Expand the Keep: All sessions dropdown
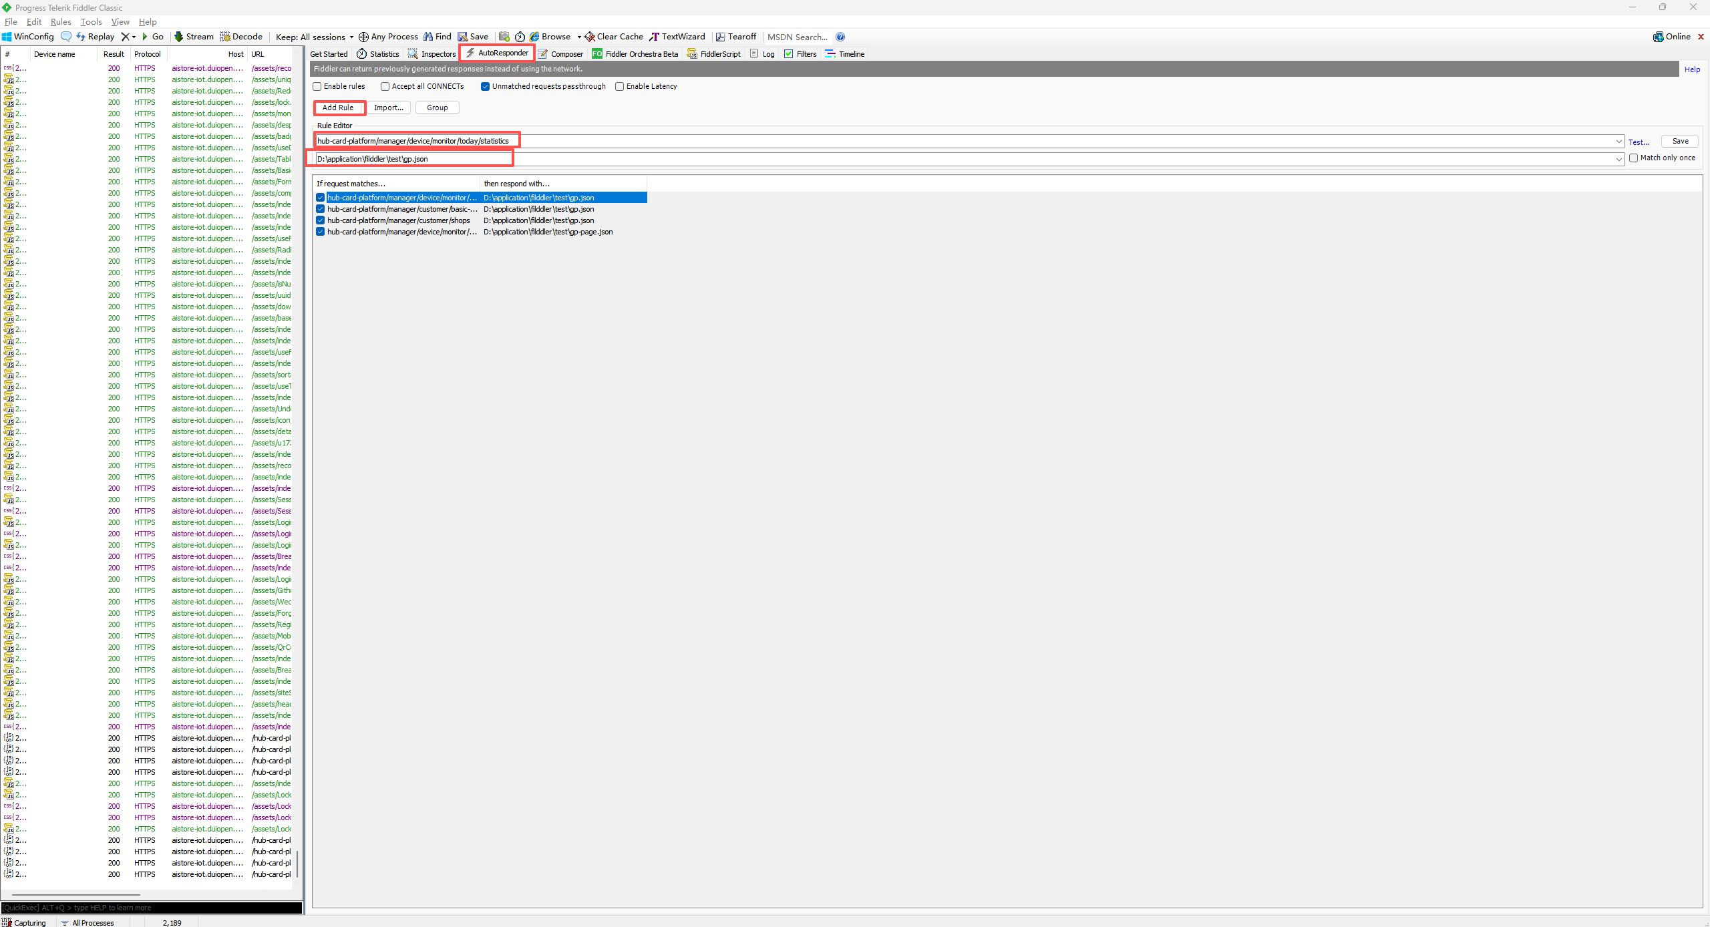 315,37
